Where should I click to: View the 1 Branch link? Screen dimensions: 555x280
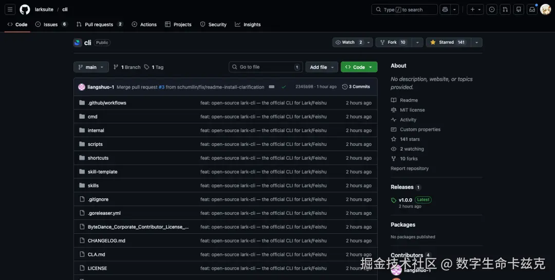click(127, 67)
